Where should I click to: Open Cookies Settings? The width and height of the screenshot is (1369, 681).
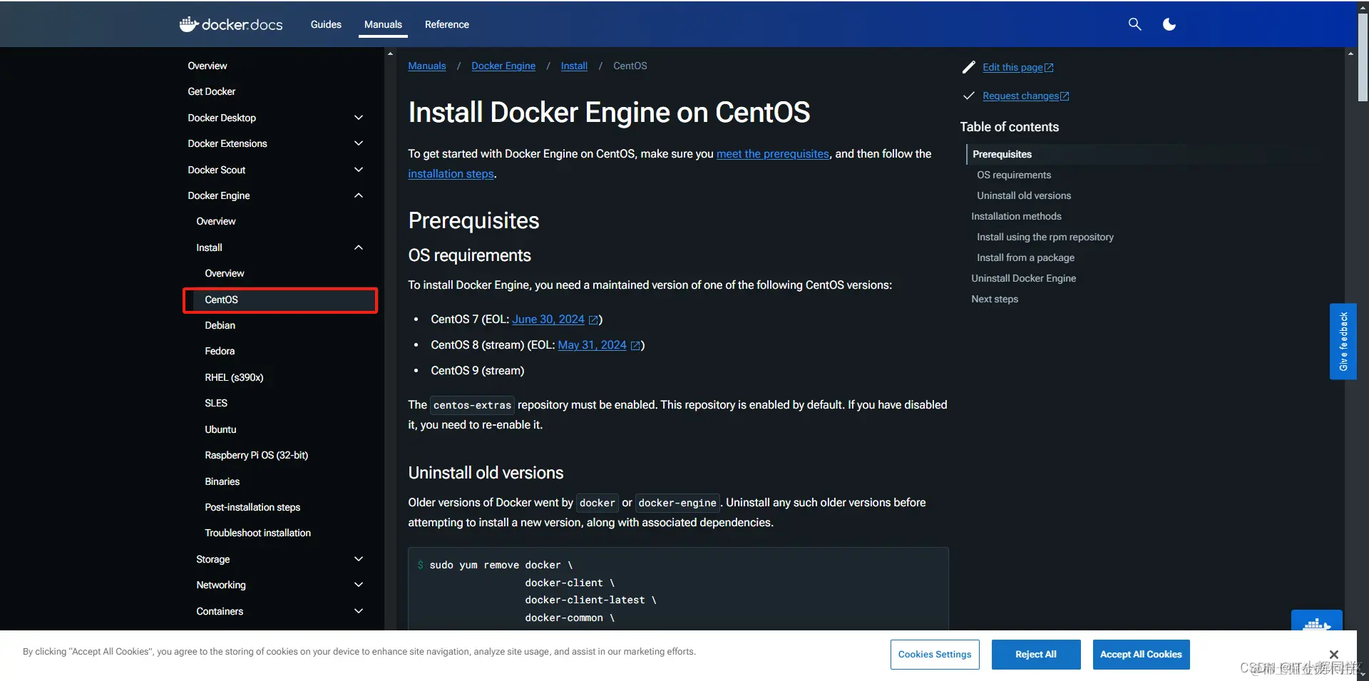click(935, 654)
